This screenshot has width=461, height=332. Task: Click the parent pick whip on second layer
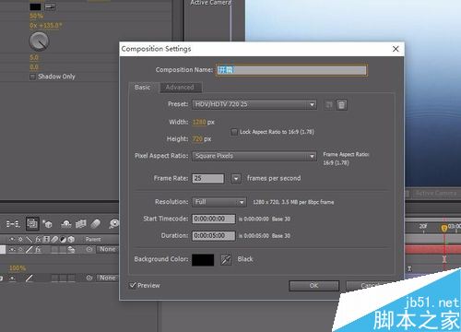point(89,278)
